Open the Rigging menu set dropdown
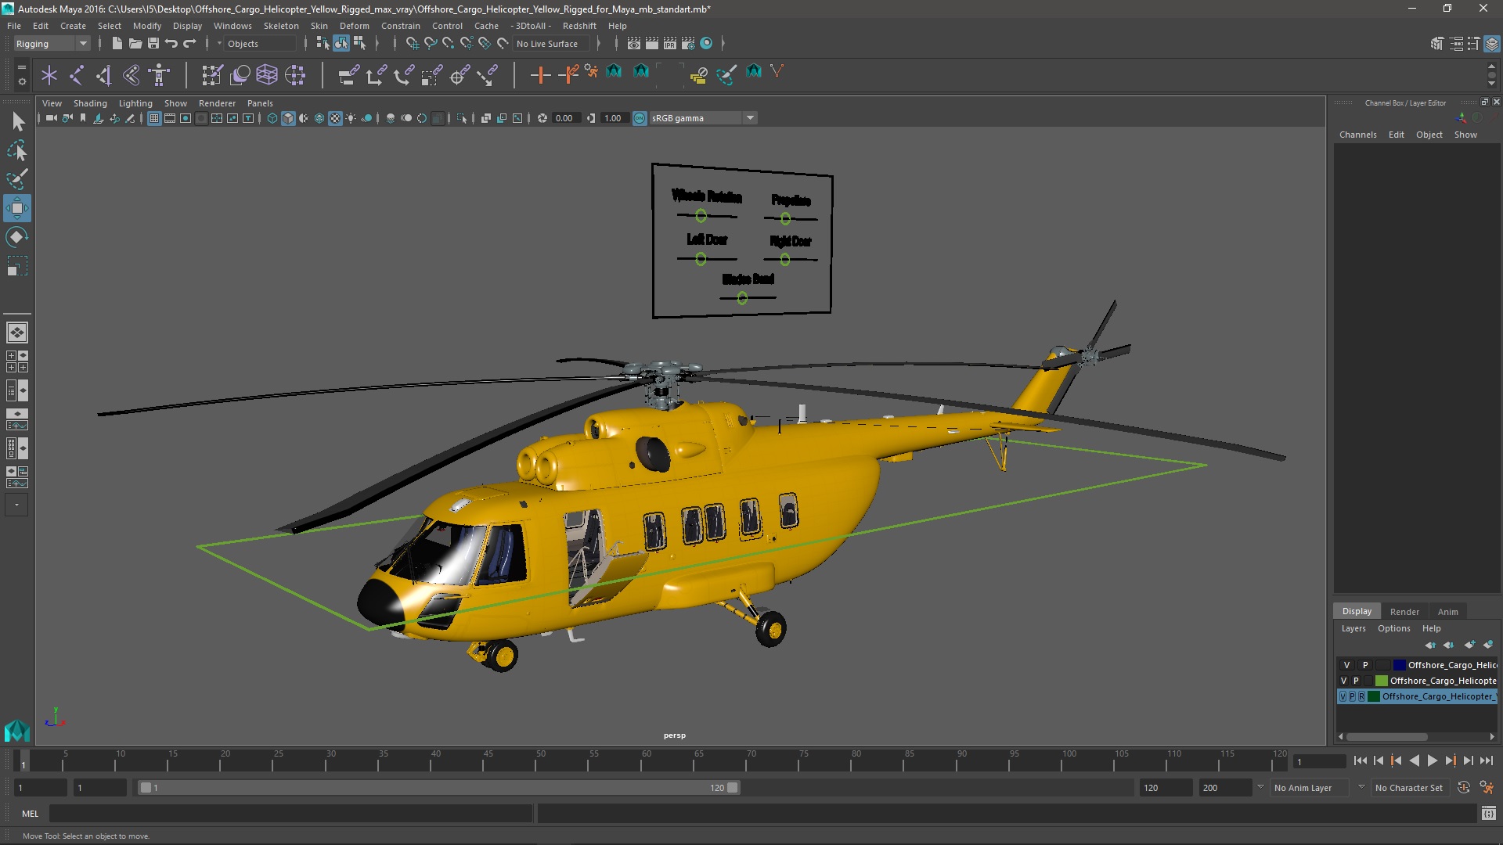Image resolution: width=1503 pixels, height=845 pixels. point(52,44)
